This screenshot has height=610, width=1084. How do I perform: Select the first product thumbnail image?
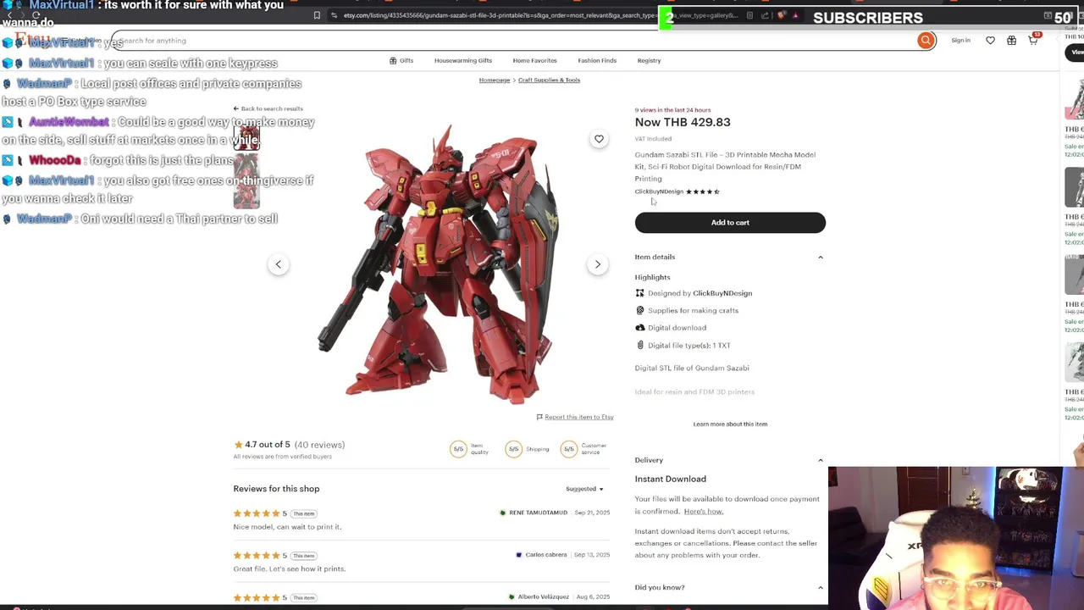tap(246, 138)
